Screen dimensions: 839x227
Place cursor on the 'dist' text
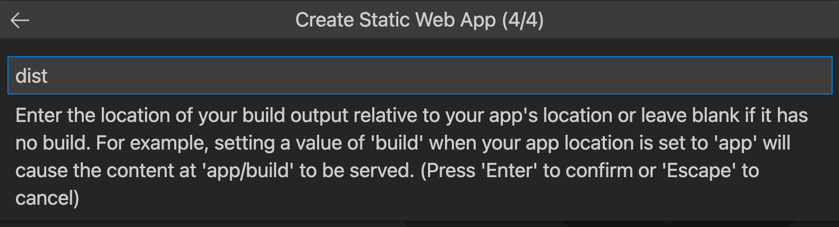[31, 76]
